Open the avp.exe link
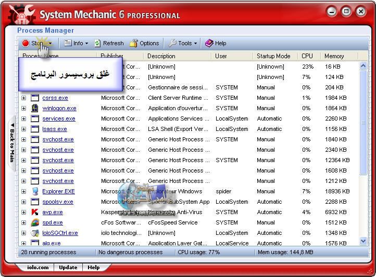The height and width of the screenshot is (277, 376). [53, 212]
